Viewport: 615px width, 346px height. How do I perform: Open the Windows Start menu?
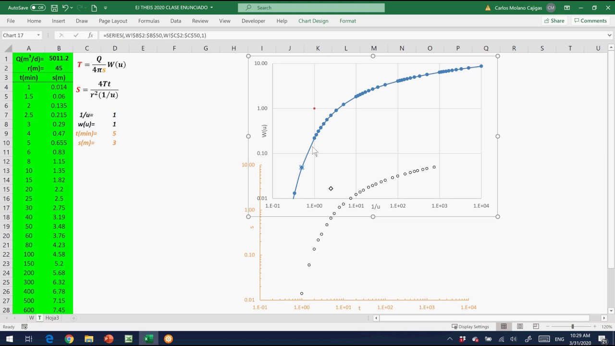[x=9, y=339]
